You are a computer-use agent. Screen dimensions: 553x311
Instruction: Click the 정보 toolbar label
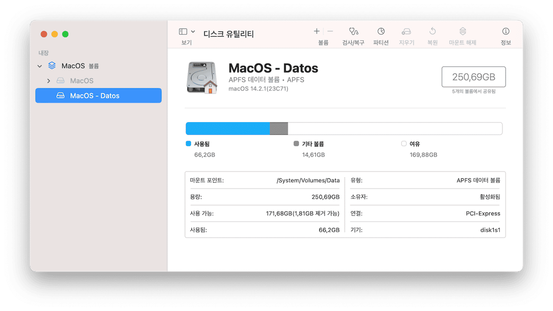click(x=506, y=43)
